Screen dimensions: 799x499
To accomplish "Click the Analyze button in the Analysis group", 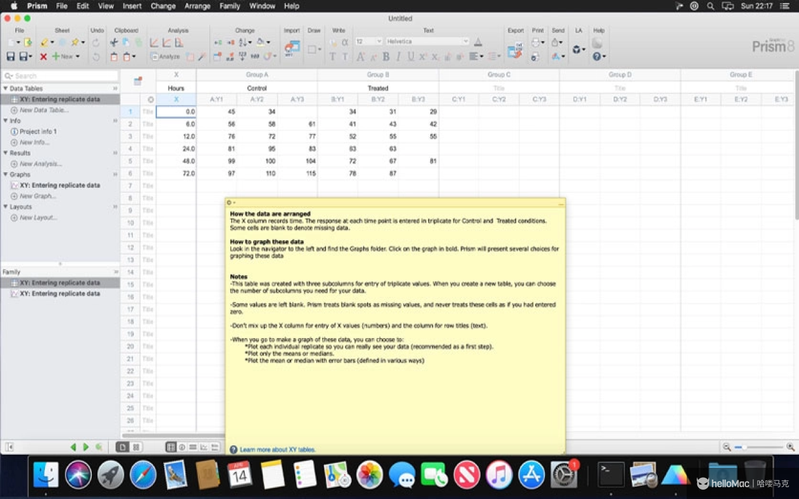I will [165, 56].
